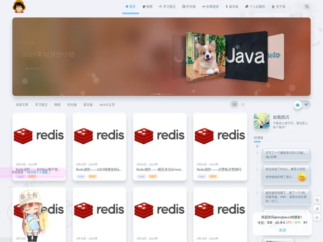This screenshot has width=323, height=242.
Task: Select the 学习笔记 category tab below banner
Action: coord(41,104)
